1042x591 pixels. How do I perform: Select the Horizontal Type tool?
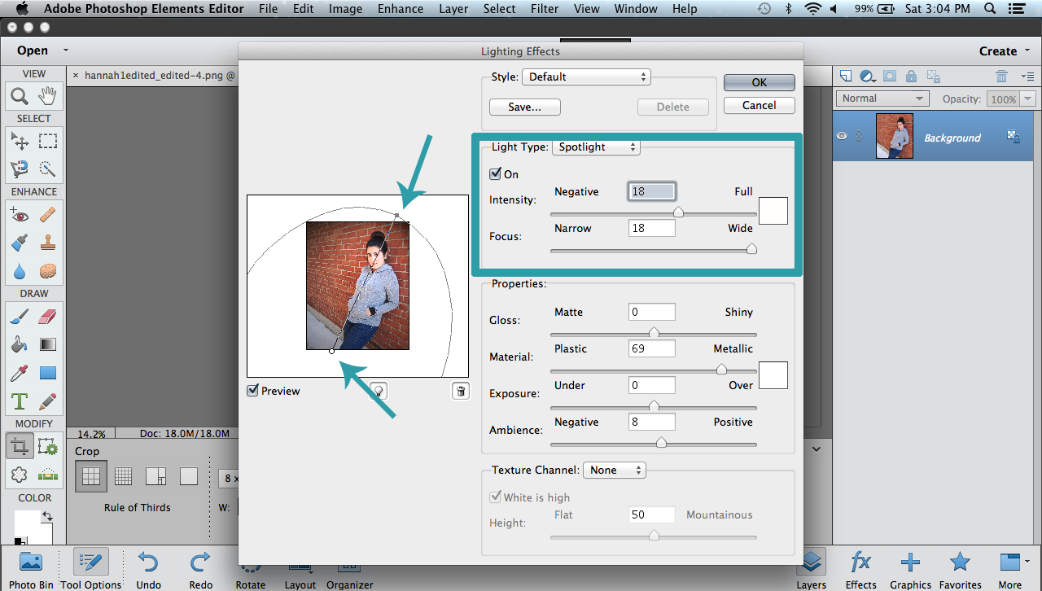coord(19,401)
